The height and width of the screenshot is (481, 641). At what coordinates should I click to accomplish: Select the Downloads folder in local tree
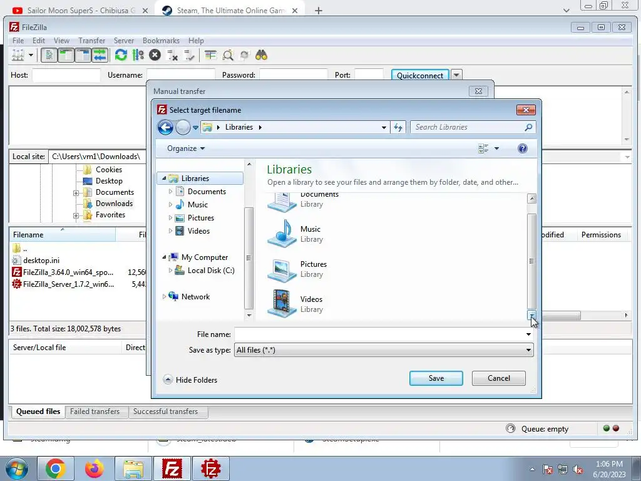point(114,204)
